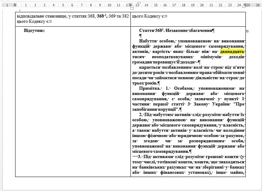262x191 pixels.
Task: Click the number 20 on the horizontal ruler
Action: (x=202, y=5)
